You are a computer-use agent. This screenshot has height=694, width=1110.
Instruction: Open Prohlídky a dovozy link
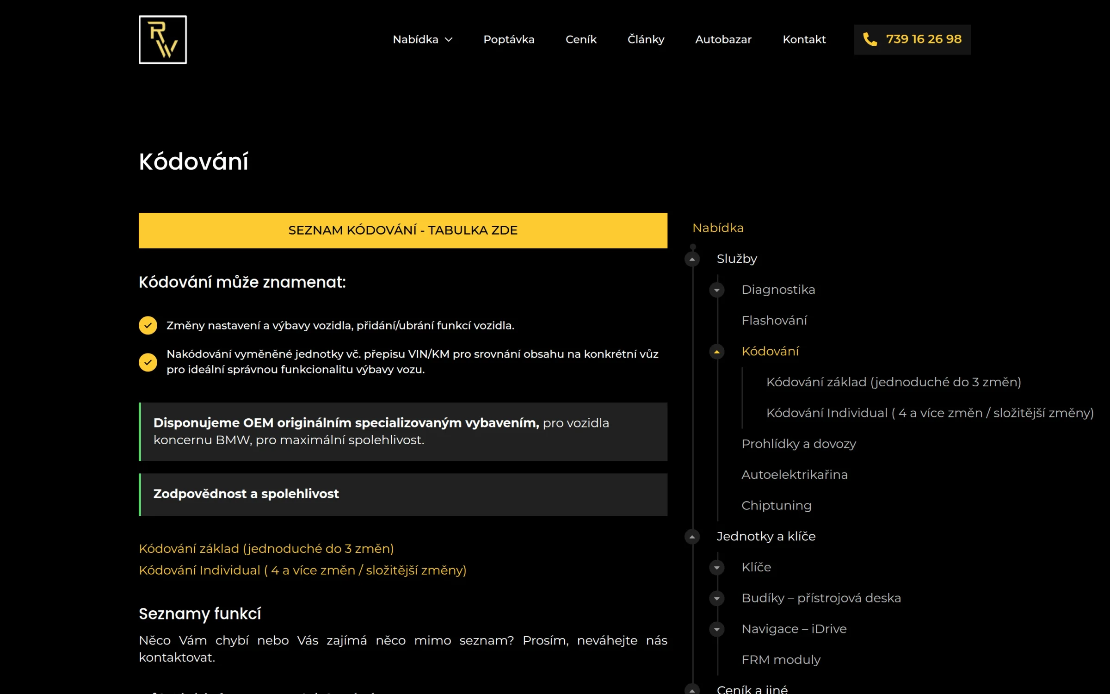(799, 444)
